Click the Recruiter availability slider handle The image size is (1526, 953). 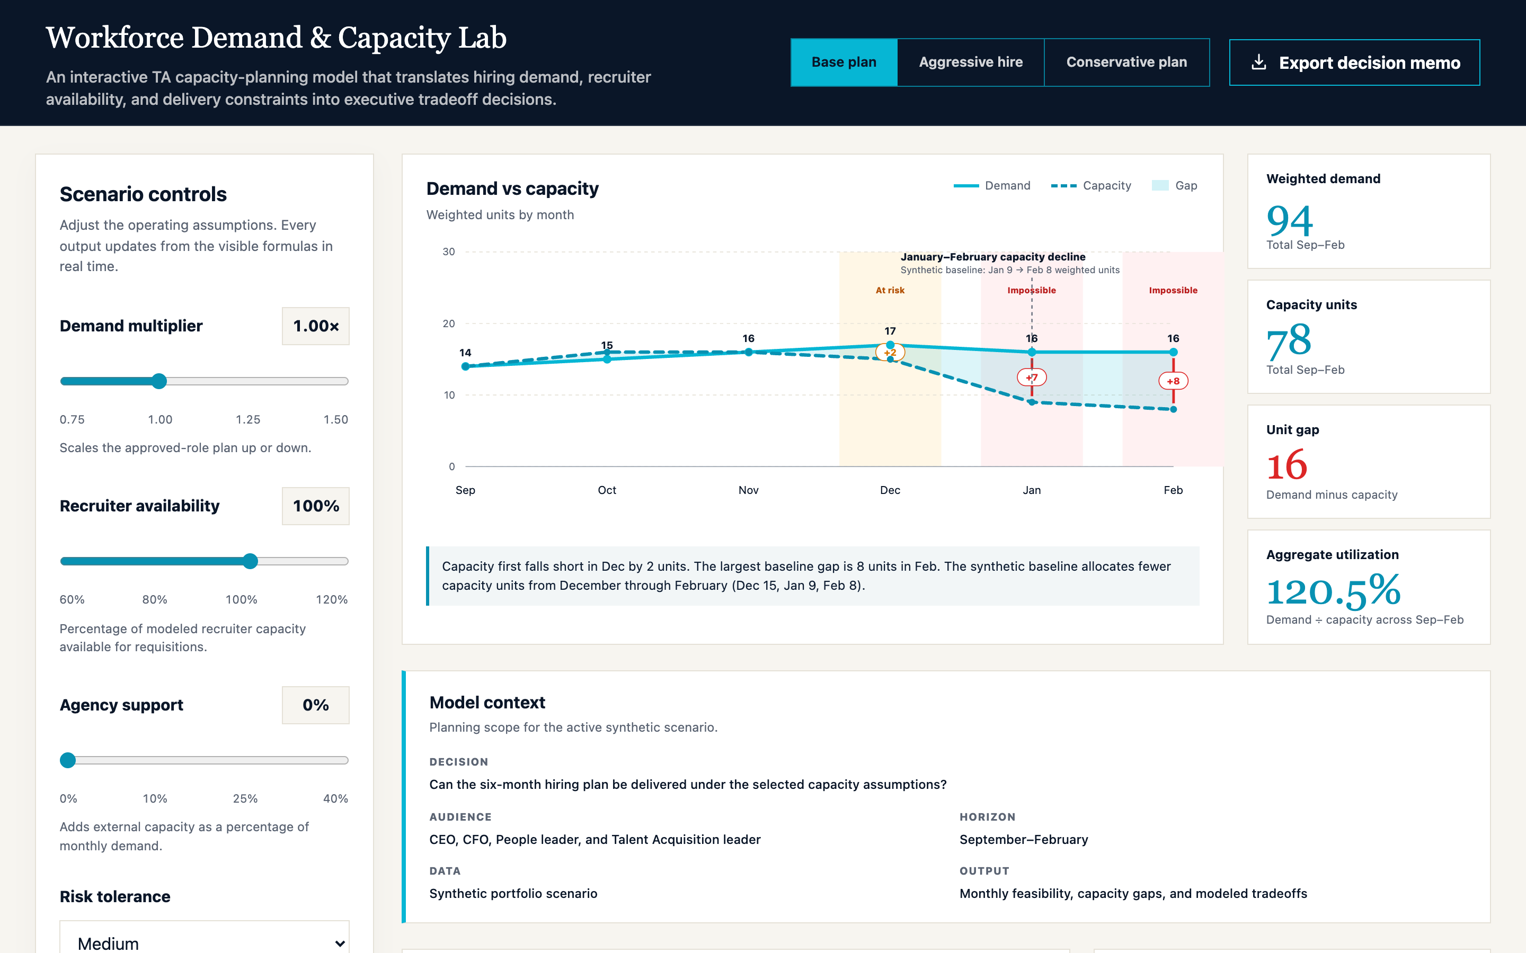point(250,561)
